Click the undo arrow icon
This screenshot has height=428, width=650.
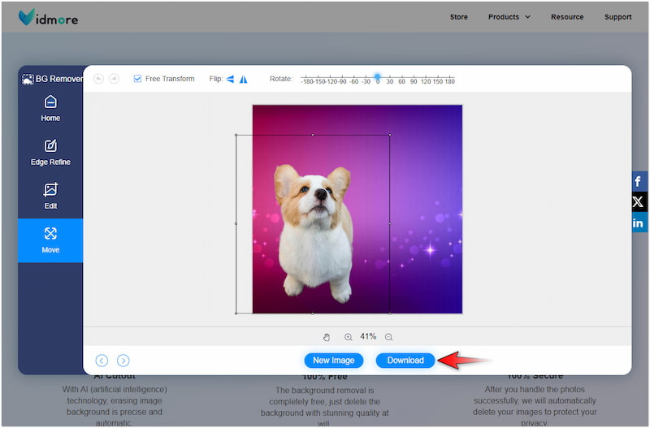99,79
